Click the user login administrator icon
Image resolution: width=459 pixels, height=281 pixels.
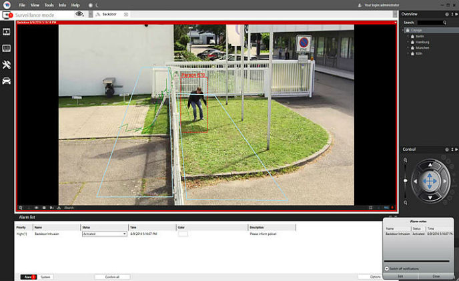(360, 5)
